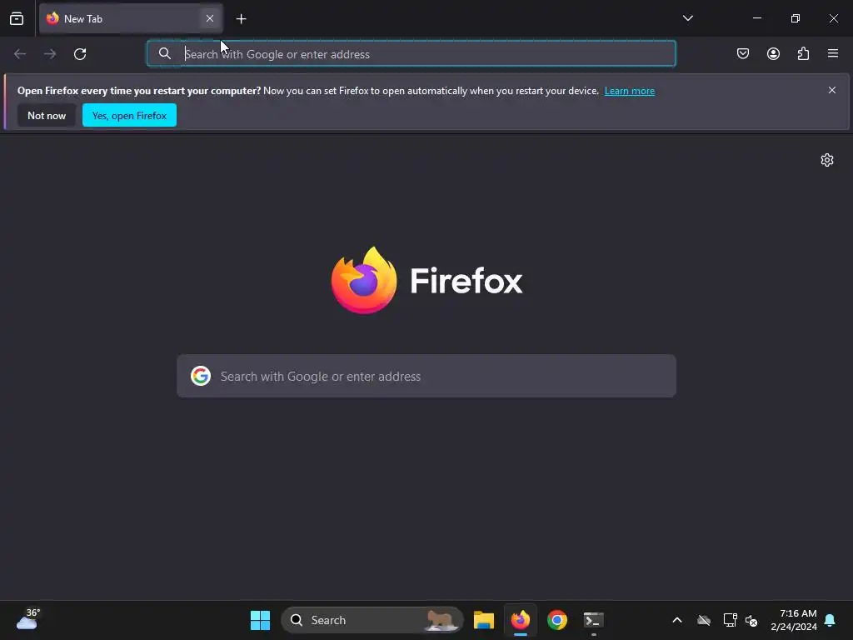This screenshot has height=640, width=853.
Task: Minimize the Firefox window
Action: (x=757, y=18)
